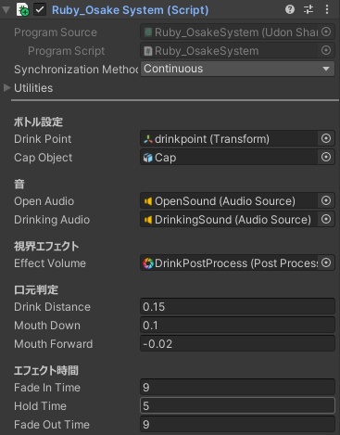
Task: Click the Program Script label
Action: pyautogui.click(x=66, y=51)
